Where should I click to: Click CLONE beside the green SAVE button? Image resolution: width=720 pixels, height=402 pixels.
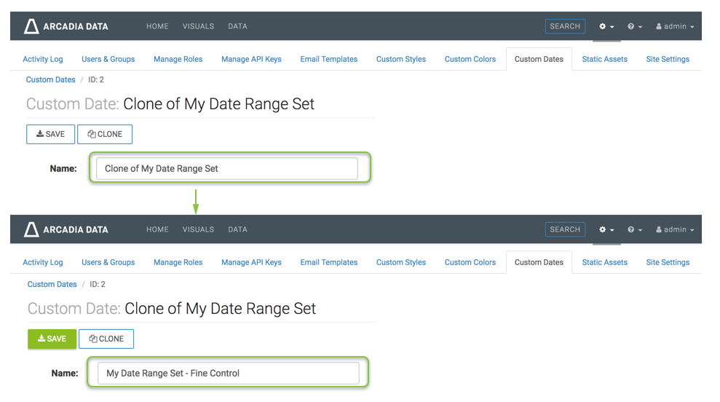[x=106, y=339]
